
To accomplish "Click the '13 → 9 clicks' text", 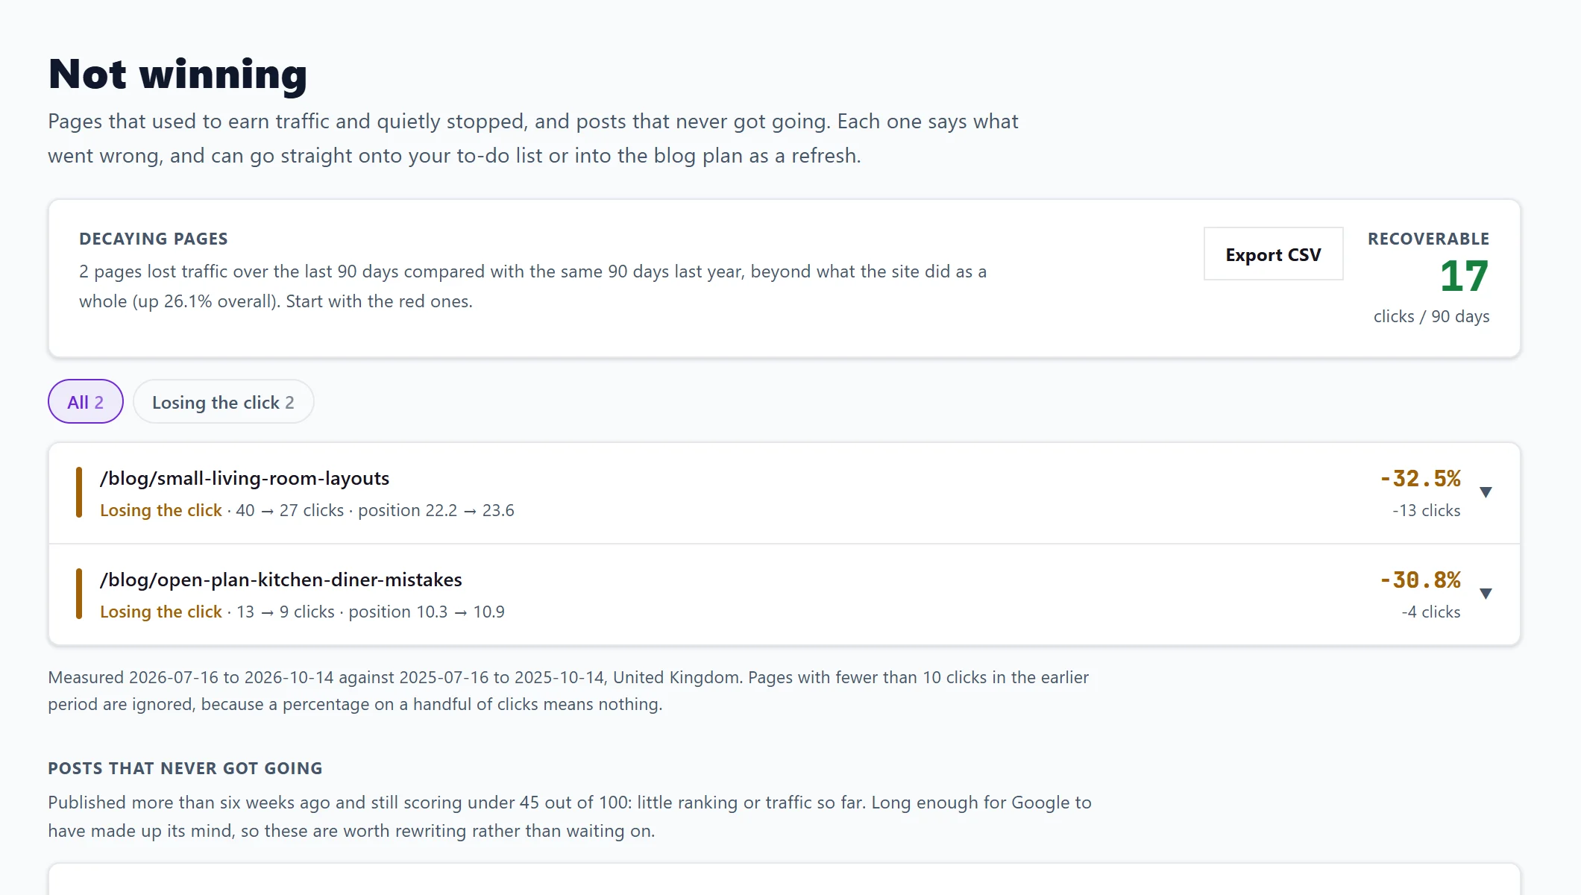I will (x=286, y=612).
